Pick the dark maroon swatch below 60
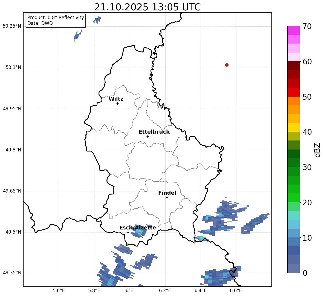The width and height of the screenshot is (324, 296). click(x=293, y=66)
